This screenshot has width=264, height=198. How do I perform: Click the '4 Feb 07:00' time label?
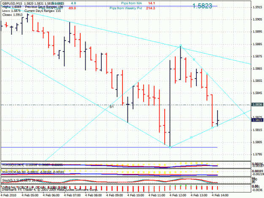pos(72,195)
